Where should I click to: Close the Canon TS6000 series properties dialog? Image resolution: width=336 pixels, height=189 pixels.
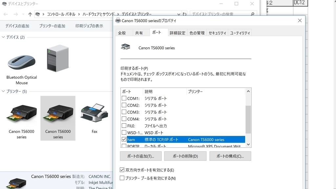click(x=300, y=20)
